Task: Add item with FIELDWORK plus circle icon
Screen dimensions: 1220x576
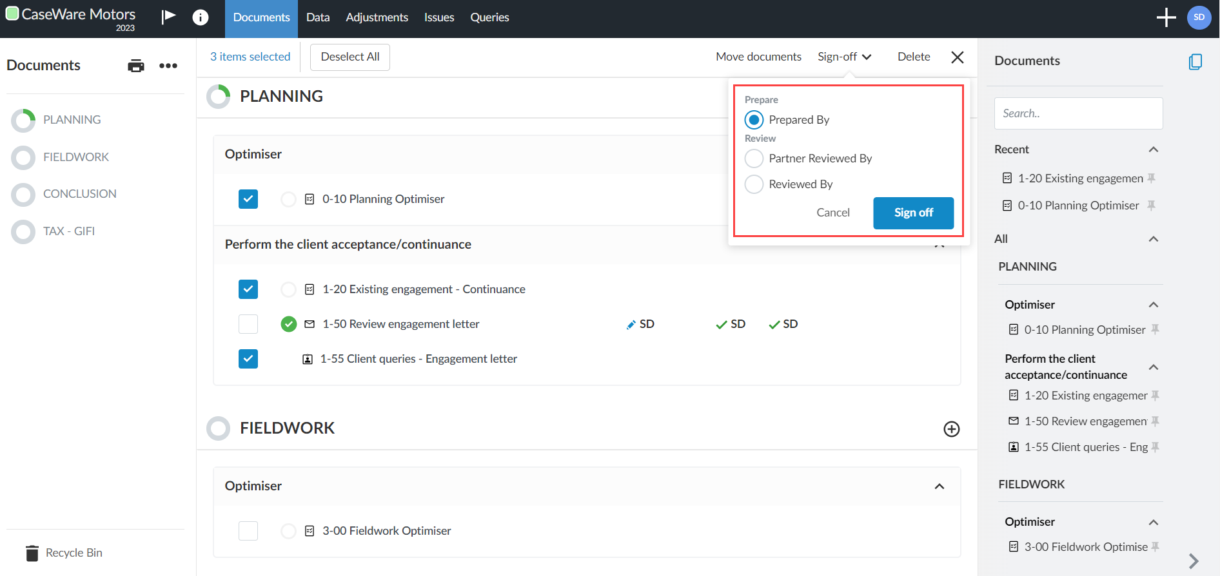Action: 951,429
